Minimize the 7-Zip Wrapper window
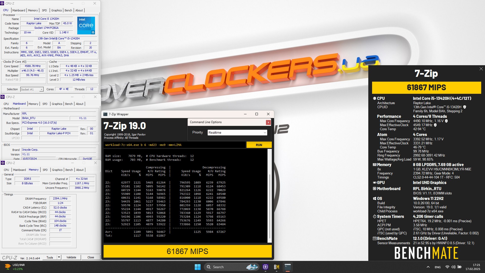This screenshot has height=273, width=485. (x=245, y=114)
